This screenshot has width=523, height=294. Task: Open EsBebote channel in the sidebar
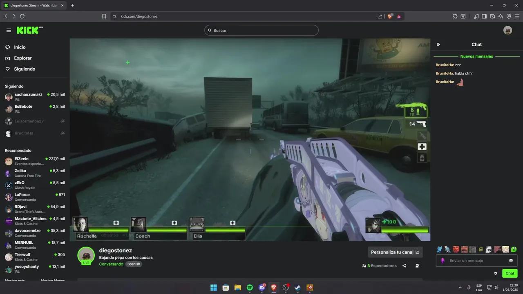35,109
